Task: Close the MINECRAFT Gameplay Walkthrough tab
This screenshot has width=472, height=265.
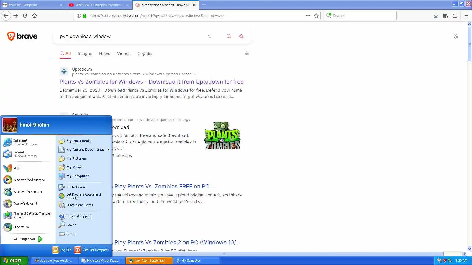Action: [127, 5]
